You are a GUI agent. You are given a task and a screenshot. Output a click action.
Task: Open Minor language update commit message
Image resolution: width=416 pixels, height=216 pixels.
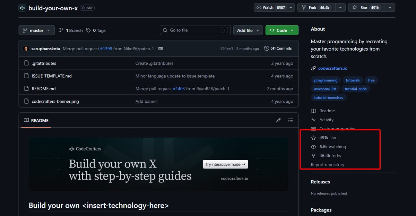(x=175, y=76)
